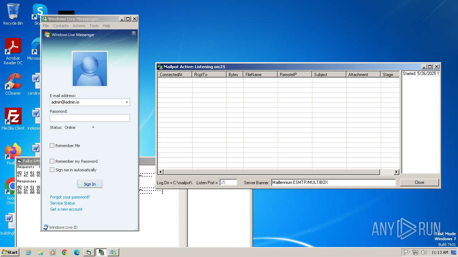Click Mailpot horizontal scrollbar left arrow

(x=161, y=172)
